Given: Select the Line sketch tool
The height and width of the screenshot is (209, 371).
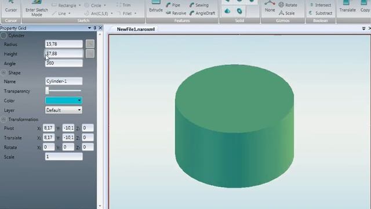Looking at the screenshot, I should click(60, 13).
